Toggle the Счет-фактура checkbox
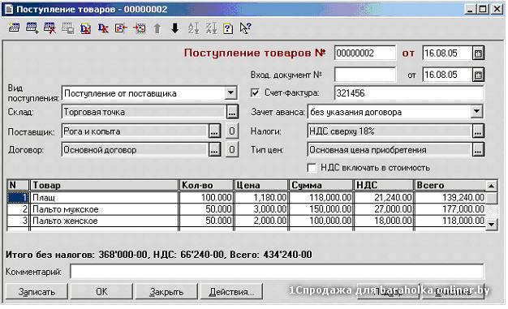The width and height of the screenshot is (508, 309). pyautogui.click(x=255, y=93)
